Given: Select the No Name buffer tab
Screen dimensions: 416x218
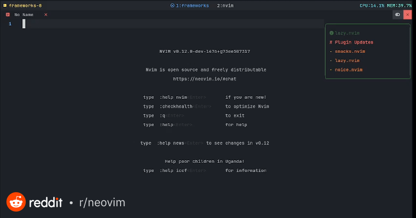Looking at the screenshot, I should (24, 15).
